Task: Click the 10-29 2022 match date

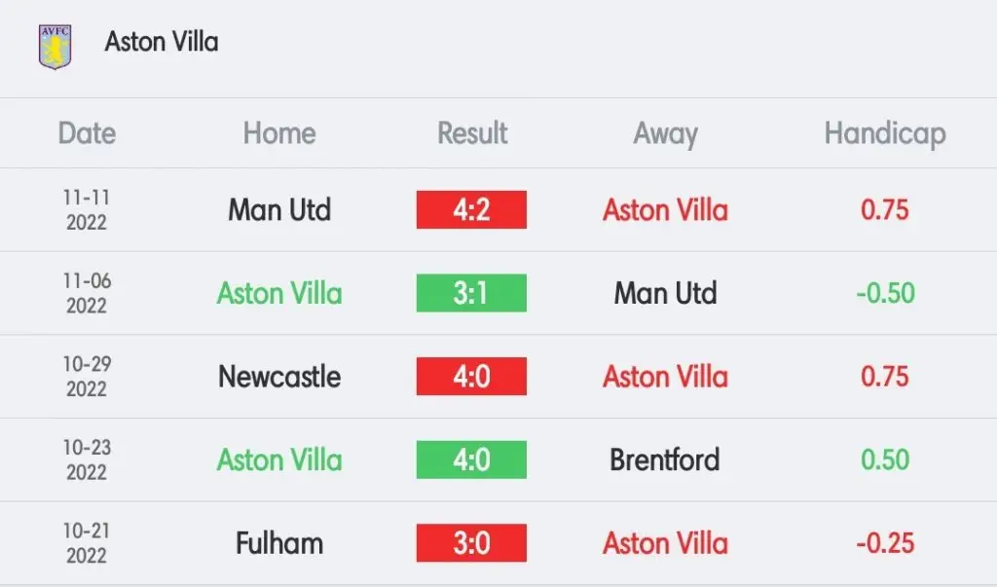Action: pyautogui.click(x=87, y=377)
